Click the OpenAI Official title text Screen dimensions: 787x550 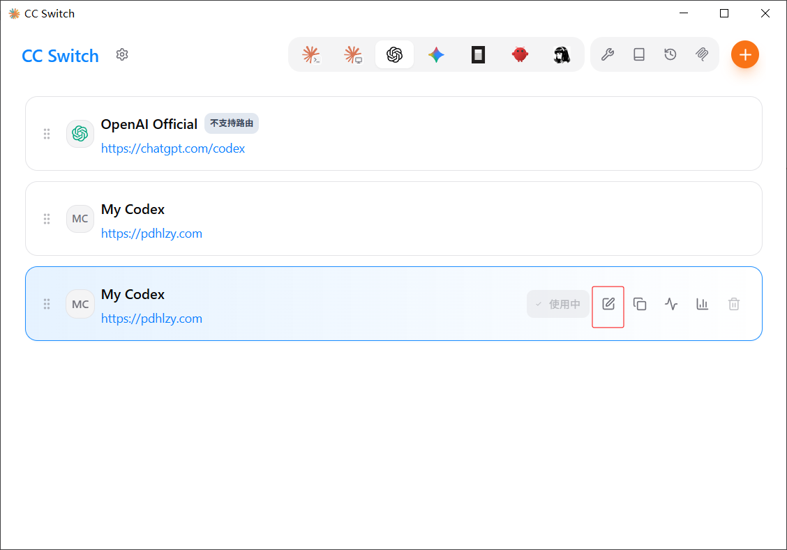tap(149, 124)
